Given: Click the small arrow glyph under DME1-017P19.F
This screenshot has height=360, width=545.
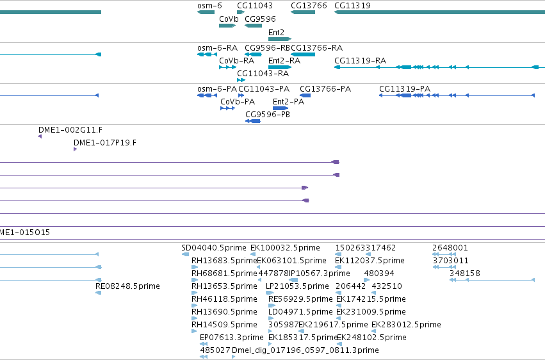Looking at the screenshot, I should [x=75, y=149].
